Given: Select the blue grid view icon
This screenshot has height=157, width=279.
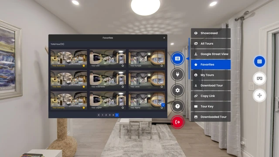Looking at the screenshot, I should click(259, 61).
